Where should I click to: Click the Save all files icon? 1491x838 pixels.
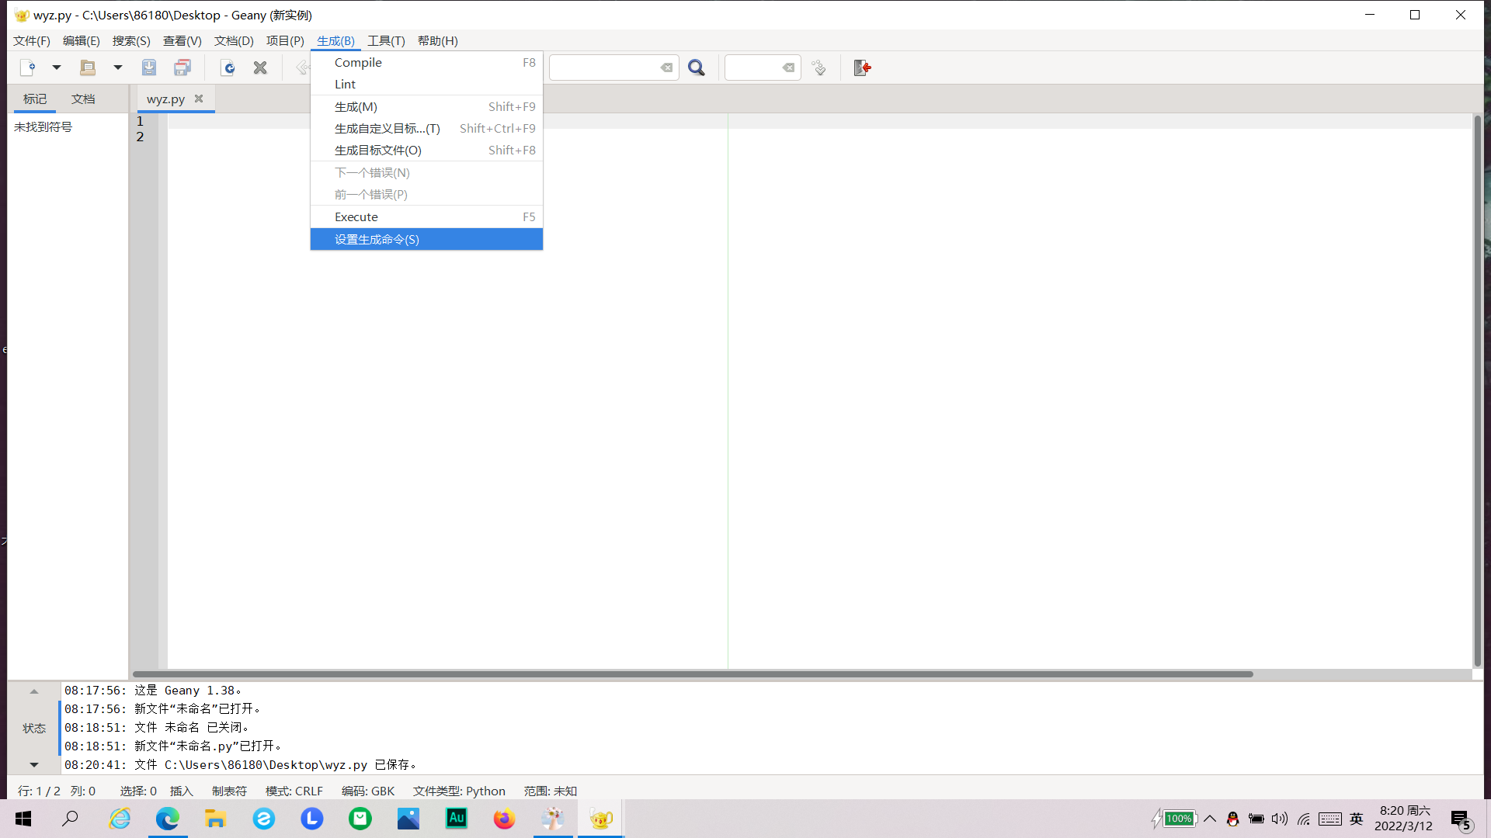[x=182, y=68]
